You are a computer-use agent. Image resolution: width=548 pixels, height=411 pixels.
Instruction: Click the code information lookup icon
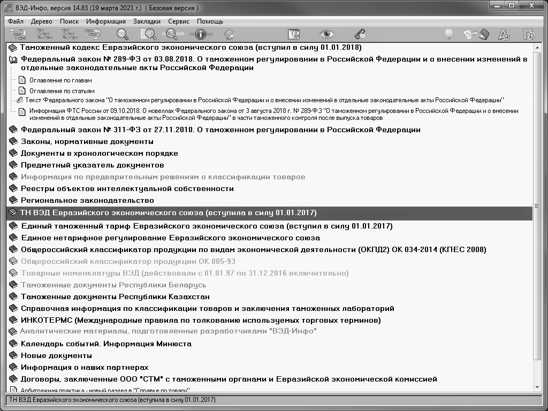[x=199, y=34]
